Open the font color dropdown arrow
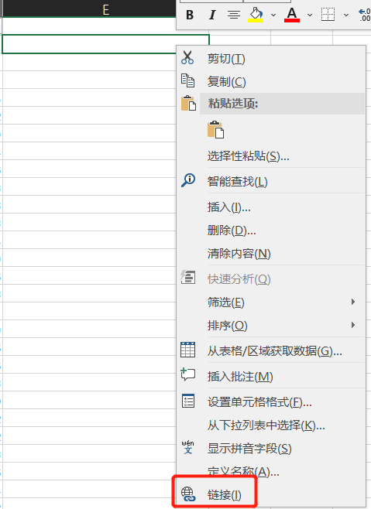 coord(310,15)
